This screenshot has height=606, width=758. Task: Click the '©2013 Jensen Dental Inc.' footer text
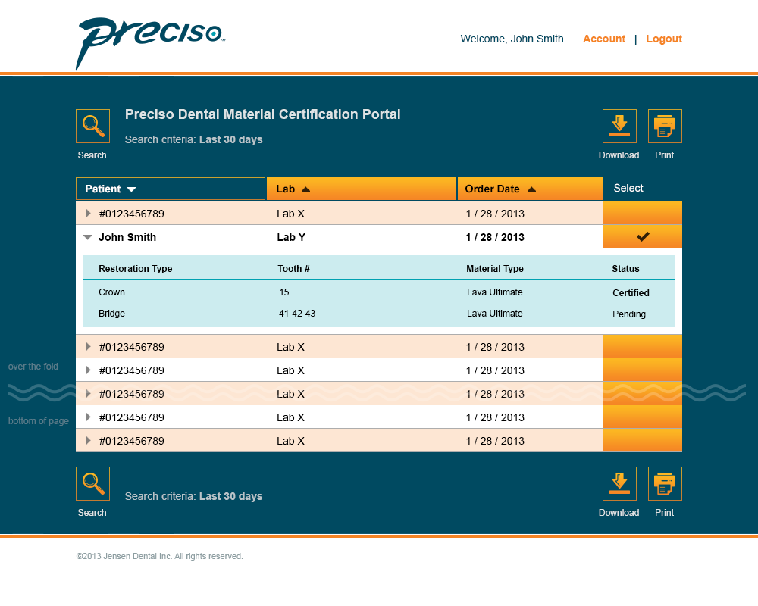[159, 556]
